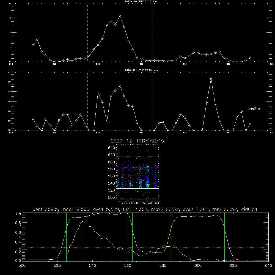The width and height of the screenshot is (275, 275).
Task: Click the last diamond point of dusk curve
Action: point(250,124)
